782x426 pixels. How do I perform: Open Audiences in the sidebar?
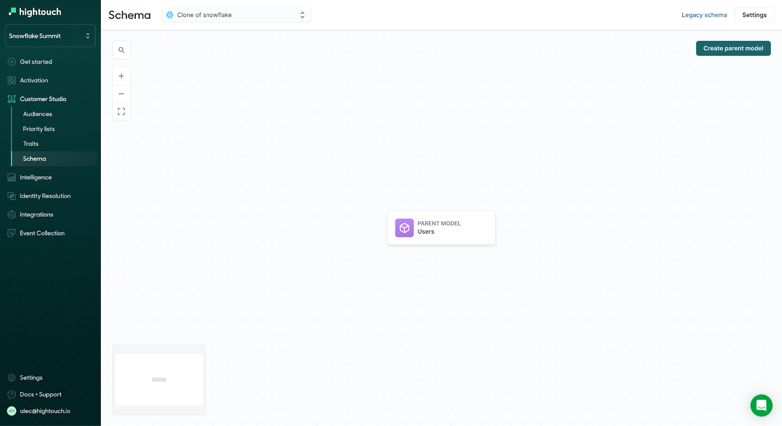[x=38, y=114]
